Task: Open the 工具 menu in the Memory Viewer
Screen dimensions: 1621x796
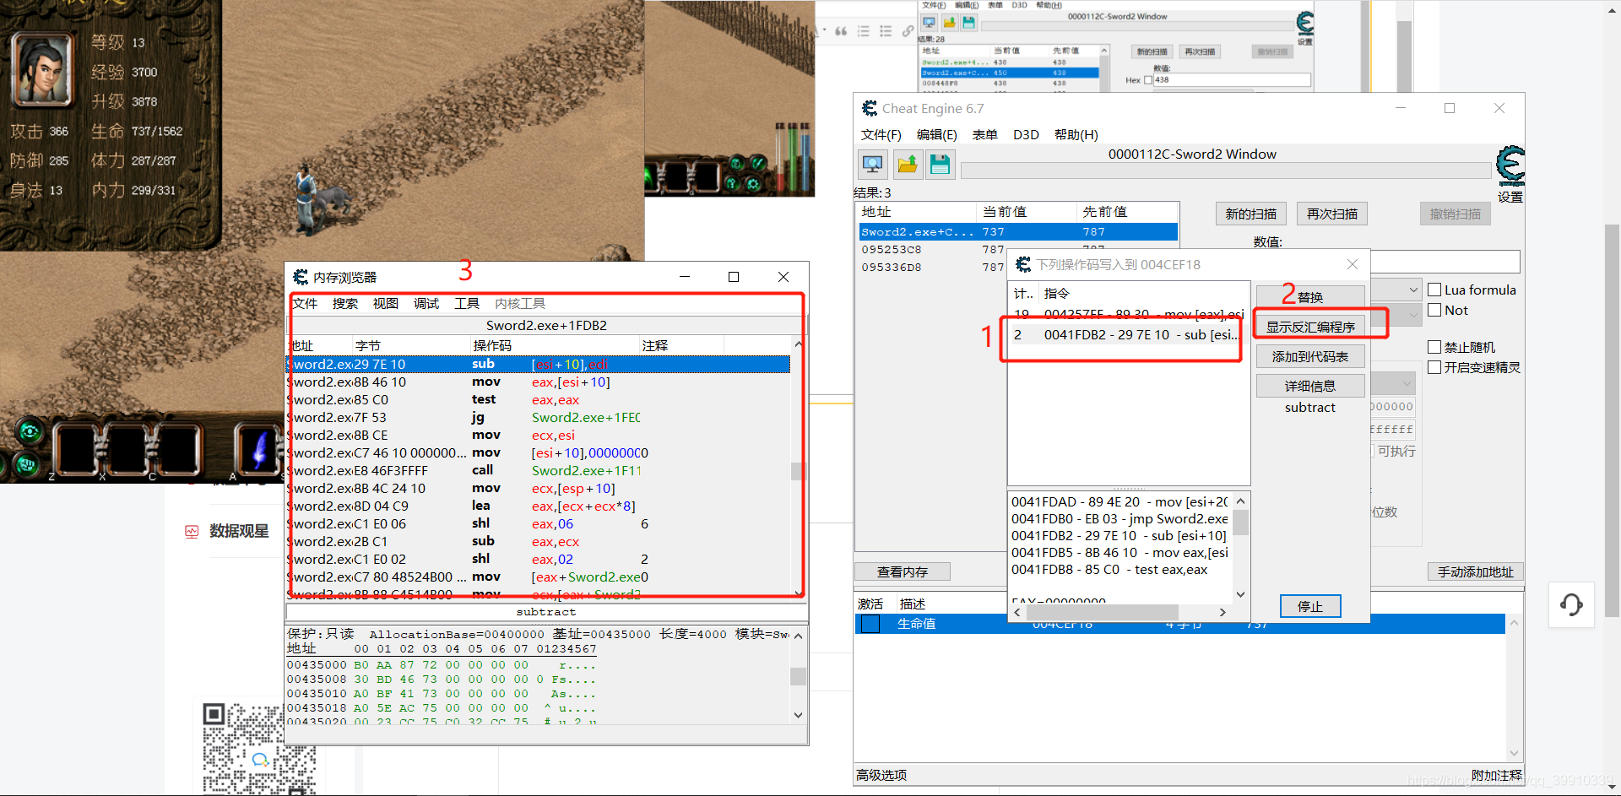Action: point(467,304)
